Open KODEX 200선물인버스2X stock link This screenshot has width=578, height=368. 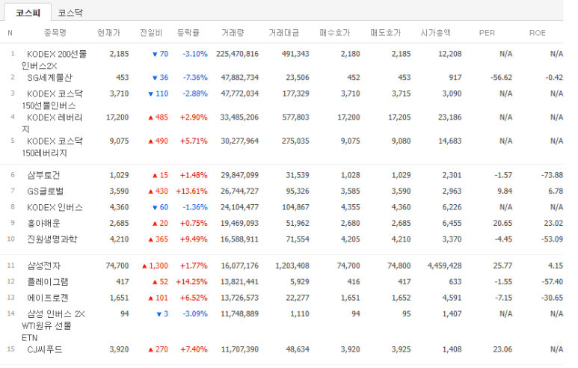[54, 60]
